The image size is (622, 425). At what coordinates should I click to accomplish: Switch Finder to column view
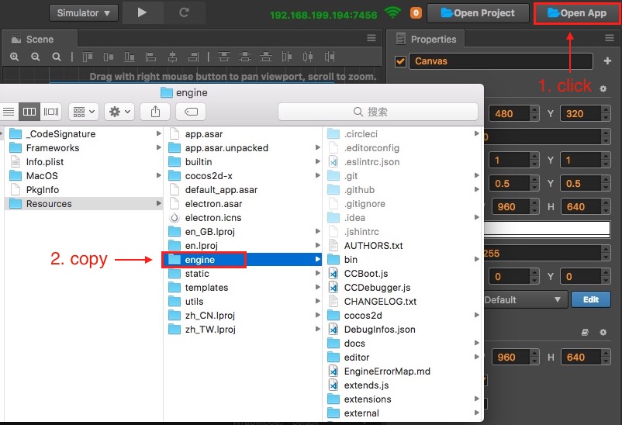pyautogui.click(x=29, y=112)
